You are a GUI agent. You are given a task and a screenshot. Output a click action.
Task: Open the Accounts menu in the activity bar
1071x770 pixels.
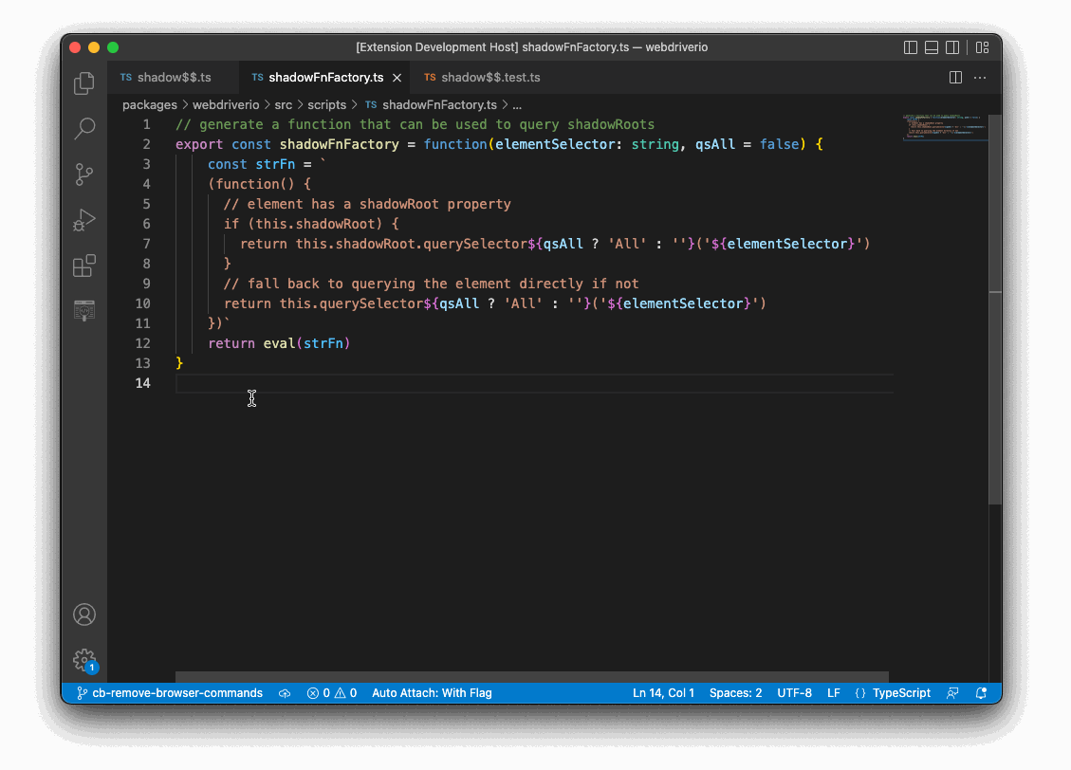tap(83, 614)
